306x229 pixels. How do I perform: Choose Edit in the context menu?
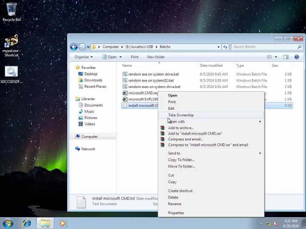[x=211, y=109]
